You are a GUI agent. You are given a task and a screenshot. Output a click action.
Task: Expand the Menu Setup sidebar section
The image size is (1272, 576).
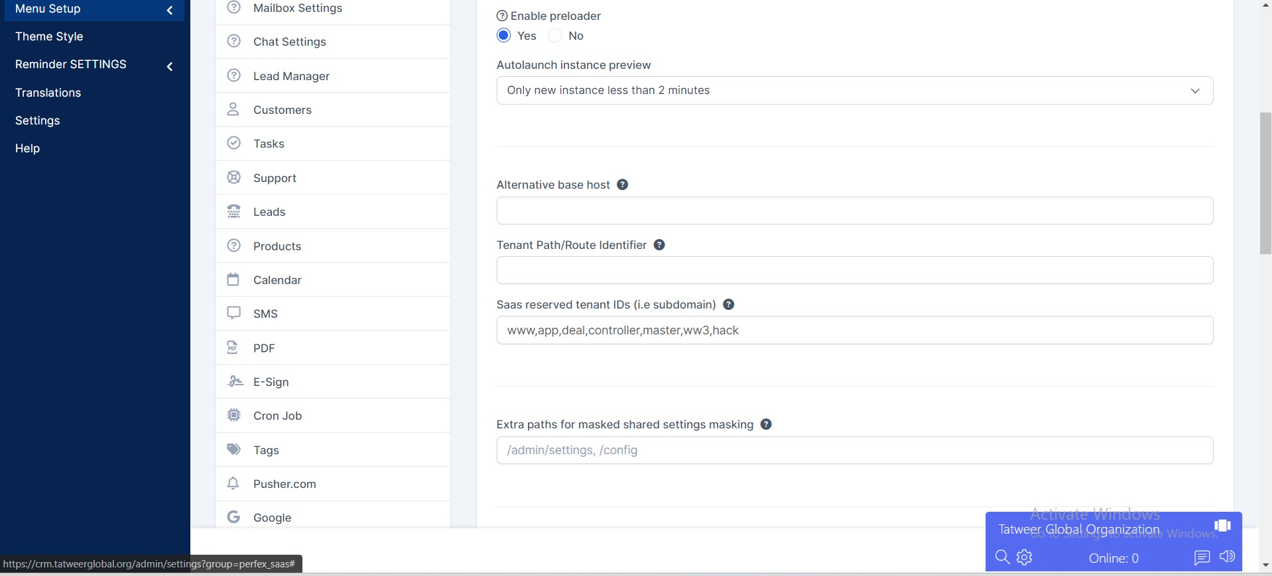[x=94, y=9]
